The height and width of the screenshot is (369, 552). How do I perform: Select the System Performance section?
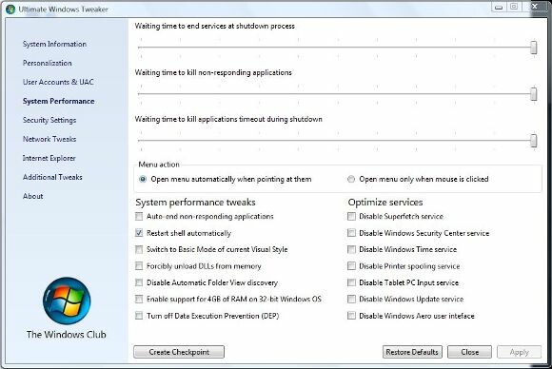click(58, 101)
